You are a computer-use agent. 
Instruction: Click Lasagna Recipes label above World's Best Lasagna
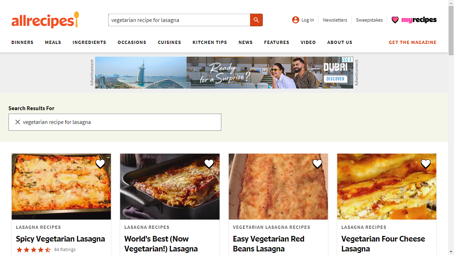pyautogui.click(x=147, y=227)
